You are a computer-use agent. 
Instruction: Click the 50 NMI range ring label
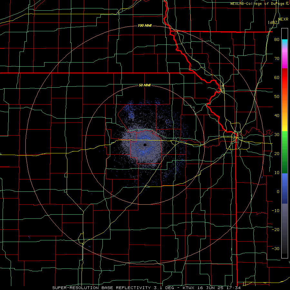coord(145,85)
